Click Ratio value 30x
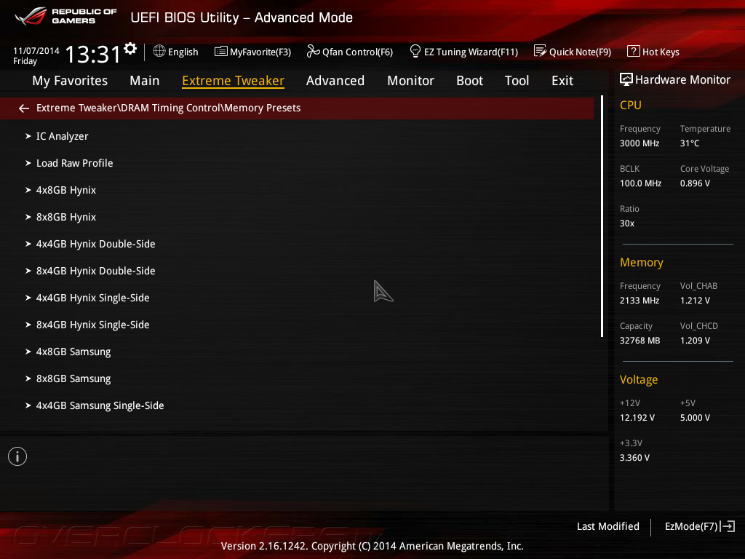The height and width of the screenshot is (559, 745). [x=626, y=223]
